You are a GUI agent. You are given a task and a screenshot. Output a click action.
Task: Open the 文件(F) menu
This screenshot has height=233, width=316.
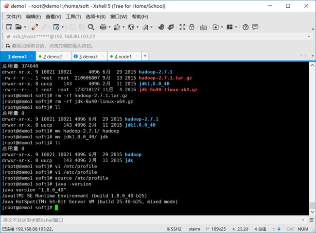click(14, 17)
